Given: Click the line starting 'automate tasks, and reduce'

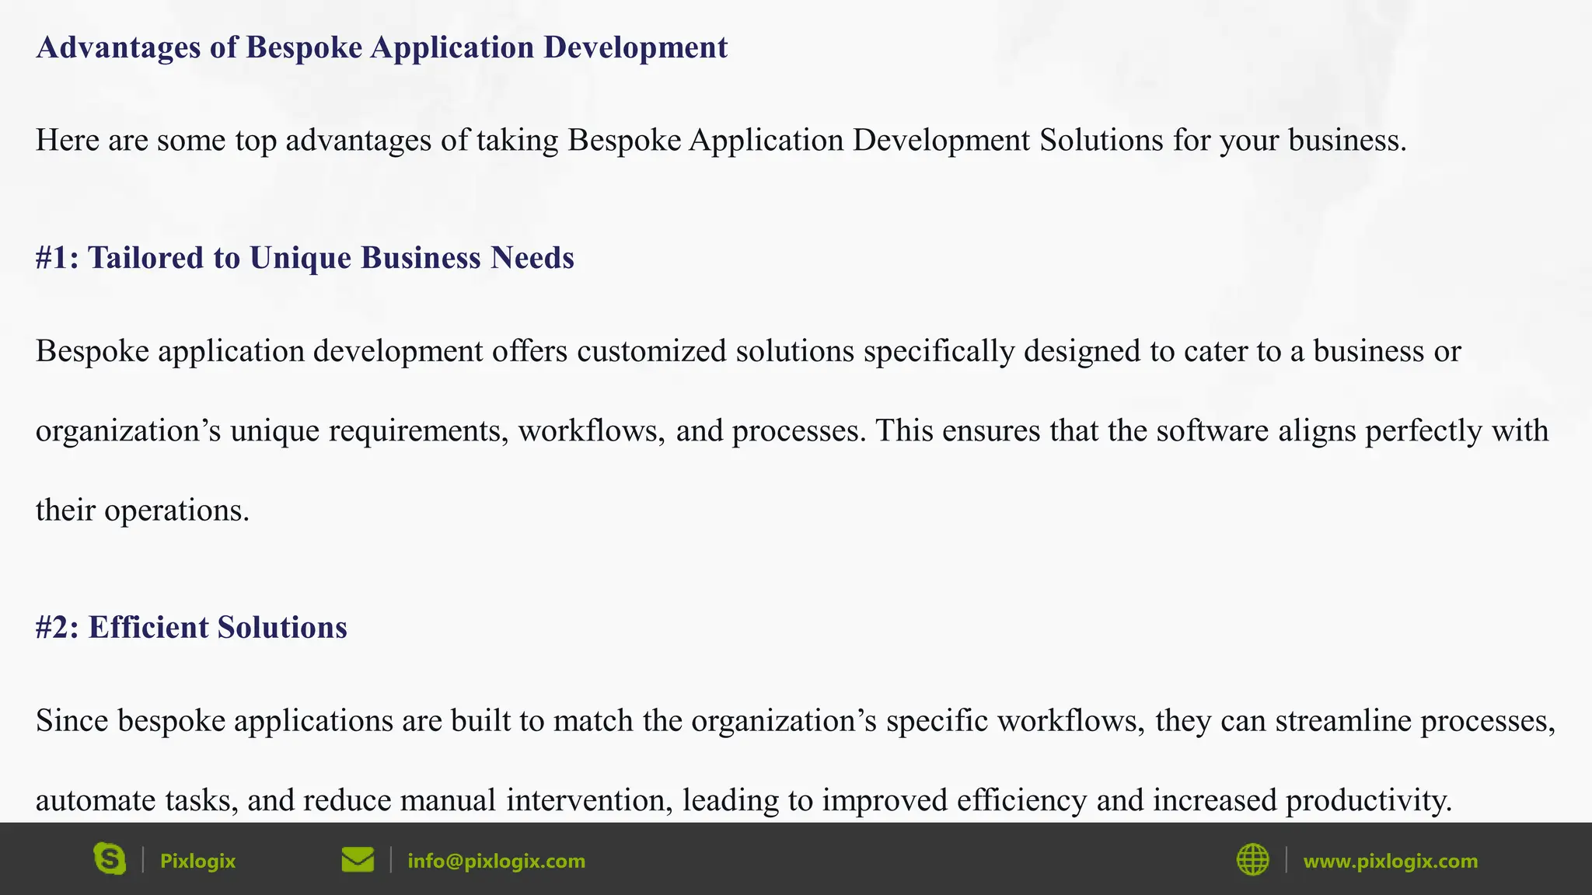Looking at the screenshot, I should pyautogui.click(x=744, y=800).
